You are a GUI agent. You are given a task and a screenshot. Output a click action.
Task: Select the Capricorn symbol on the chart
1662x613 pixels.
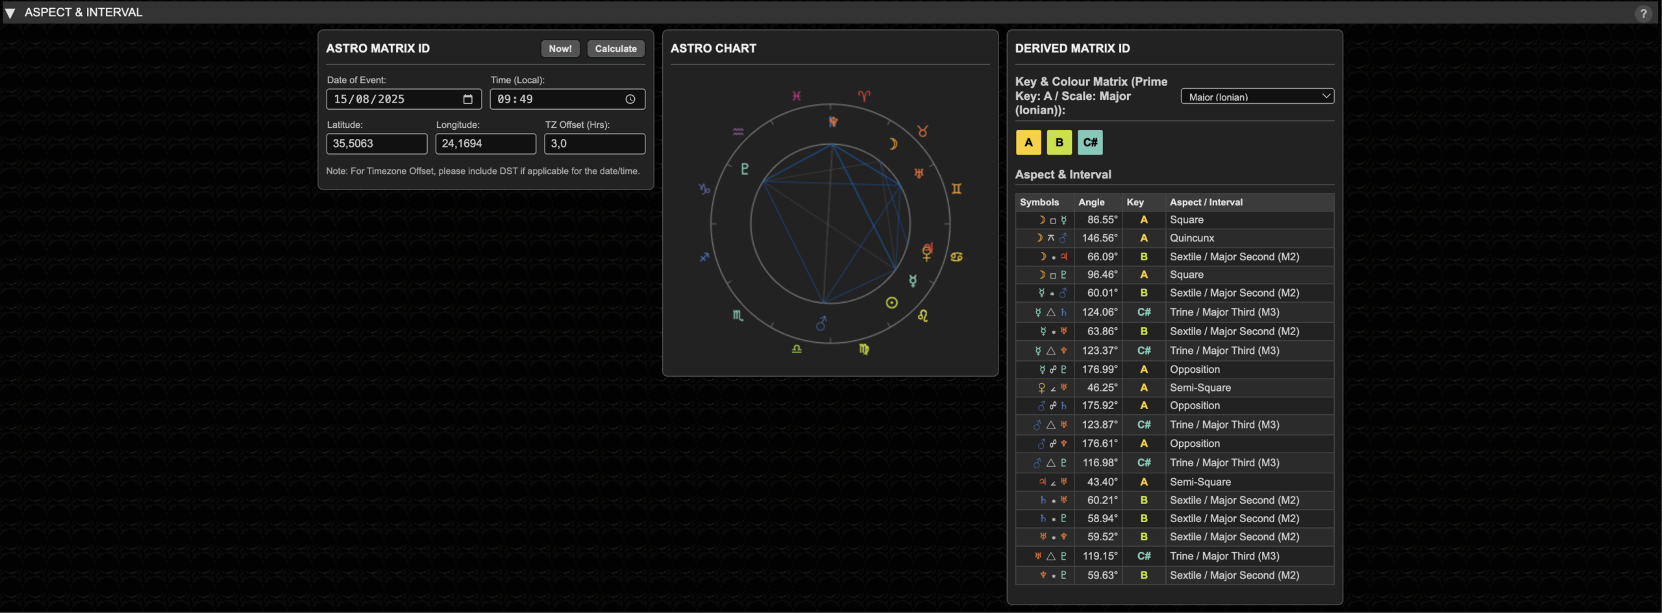[x=704, y=189]
